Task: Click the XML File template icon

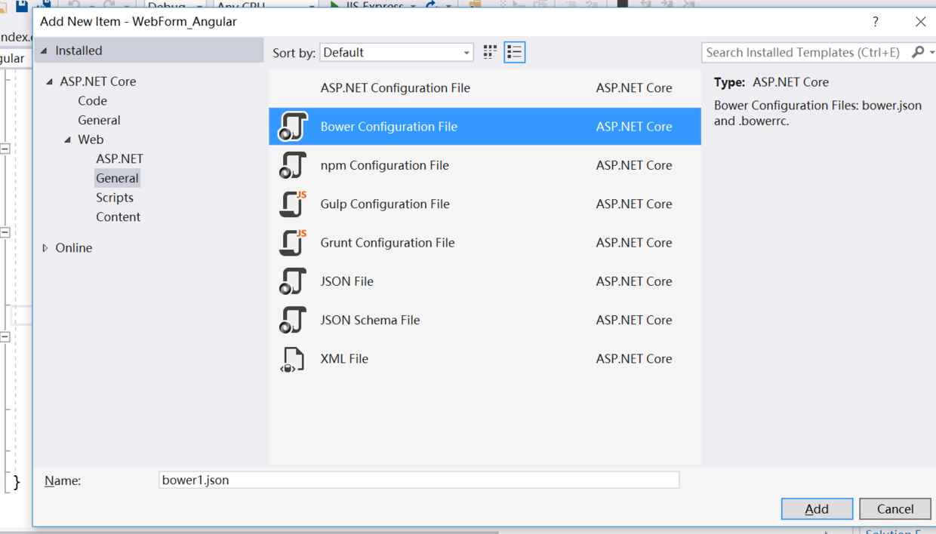Action: (x=293, y=359)
